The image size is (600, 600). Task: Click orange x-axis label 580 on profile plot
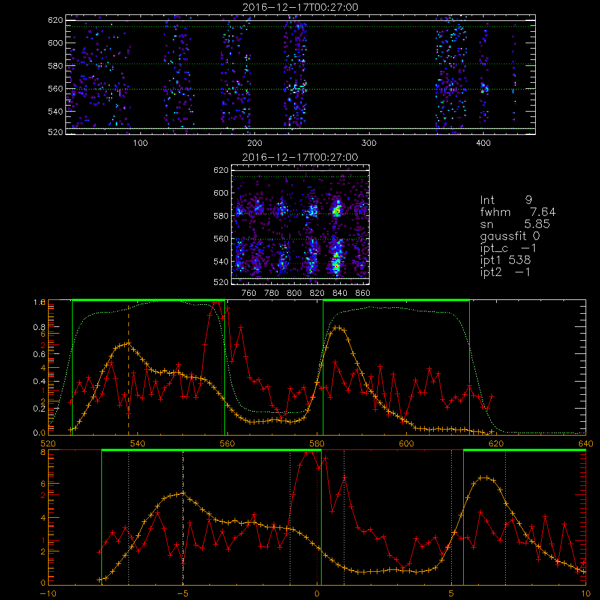click(317, 443)
